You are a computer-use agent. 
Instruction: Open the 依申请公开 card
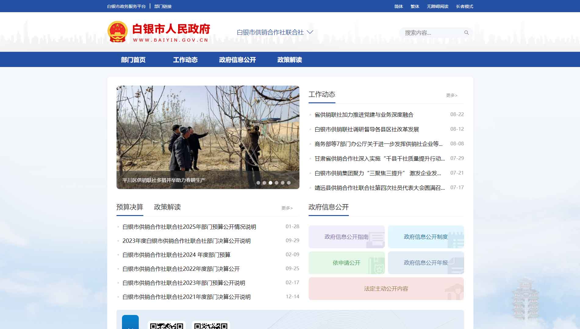pyautogui.click(x=346, y=263)
